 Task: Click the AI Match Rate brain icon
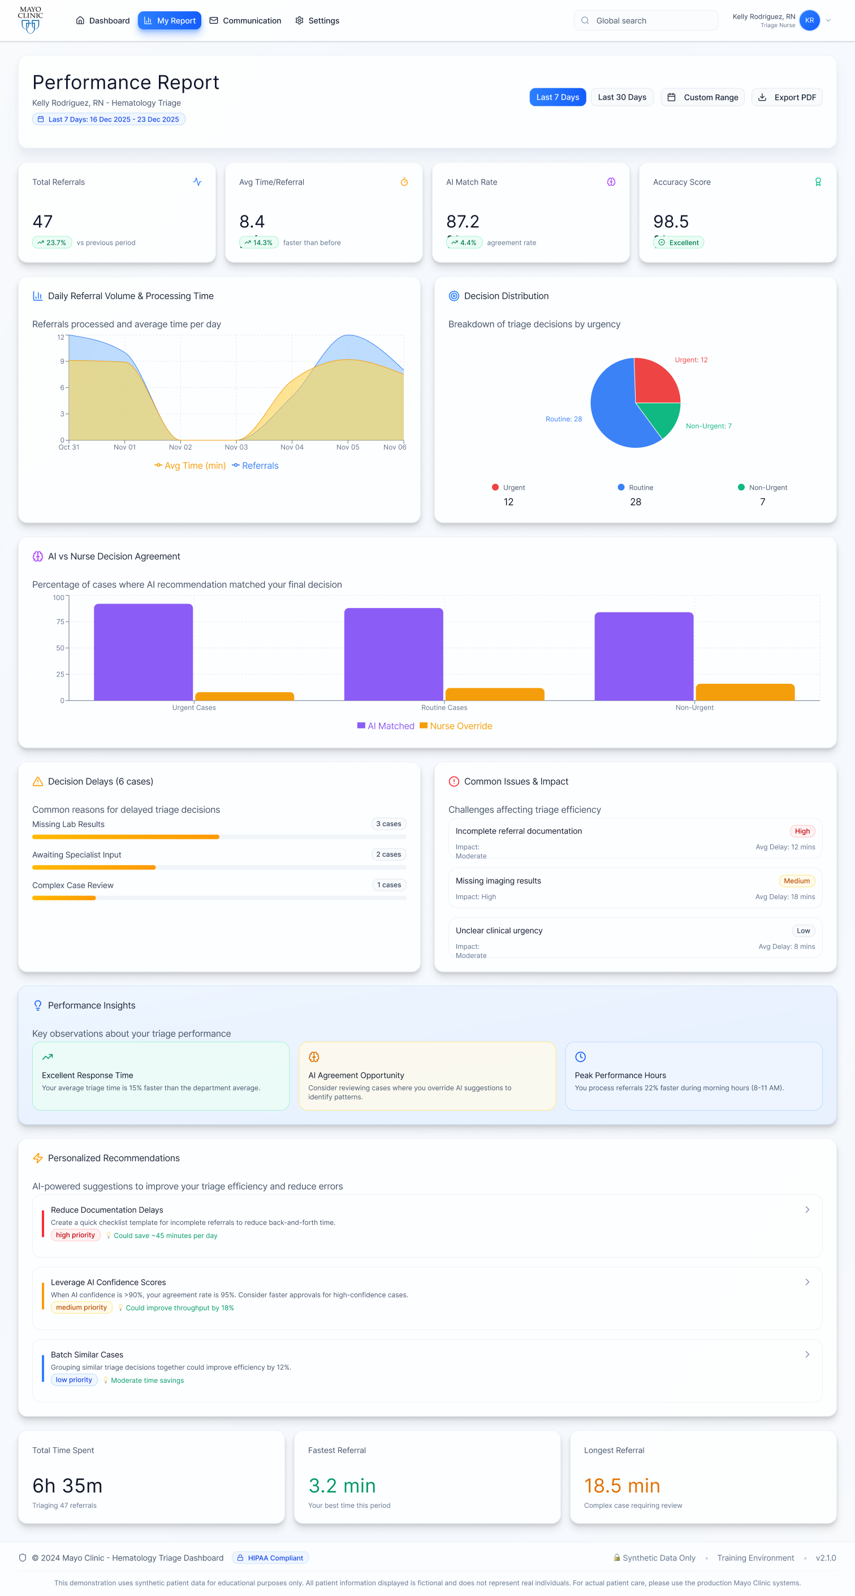[611, 182]
